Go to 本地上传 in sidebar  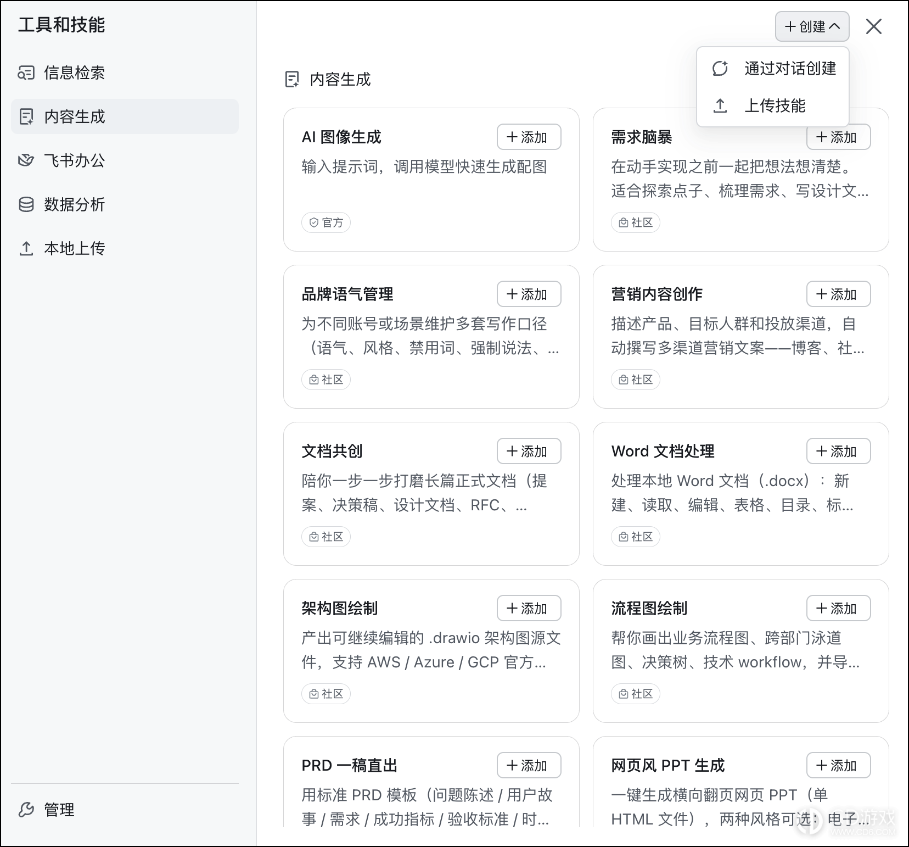(x=125, y=248)
